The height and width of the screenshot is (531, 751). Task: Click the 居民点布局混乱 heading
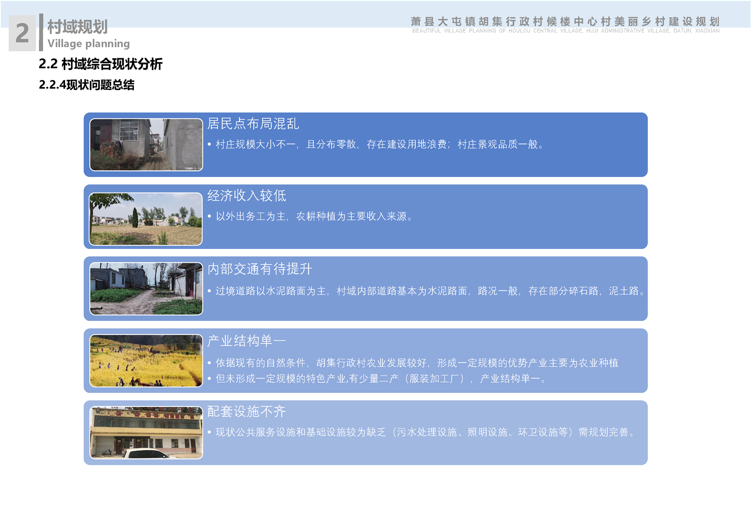pyautogui.click(x=253, y=124)
